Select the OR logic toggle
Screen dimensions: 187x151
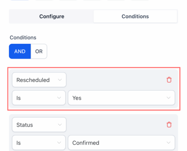[39, 51]
